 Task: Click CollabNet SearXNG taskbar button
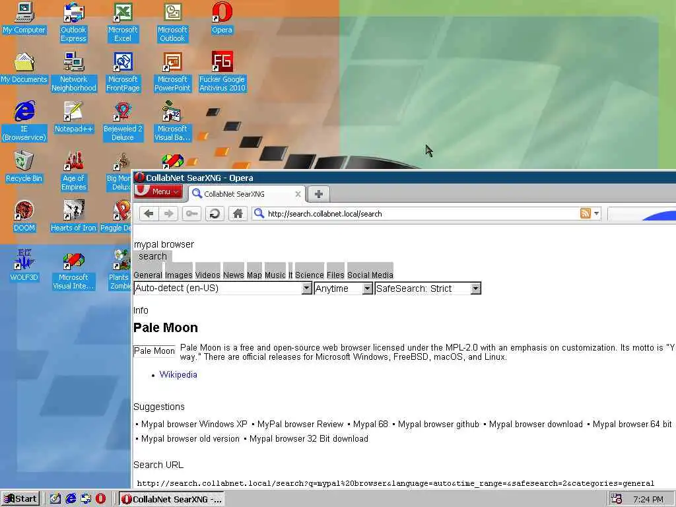click(172, 499)
